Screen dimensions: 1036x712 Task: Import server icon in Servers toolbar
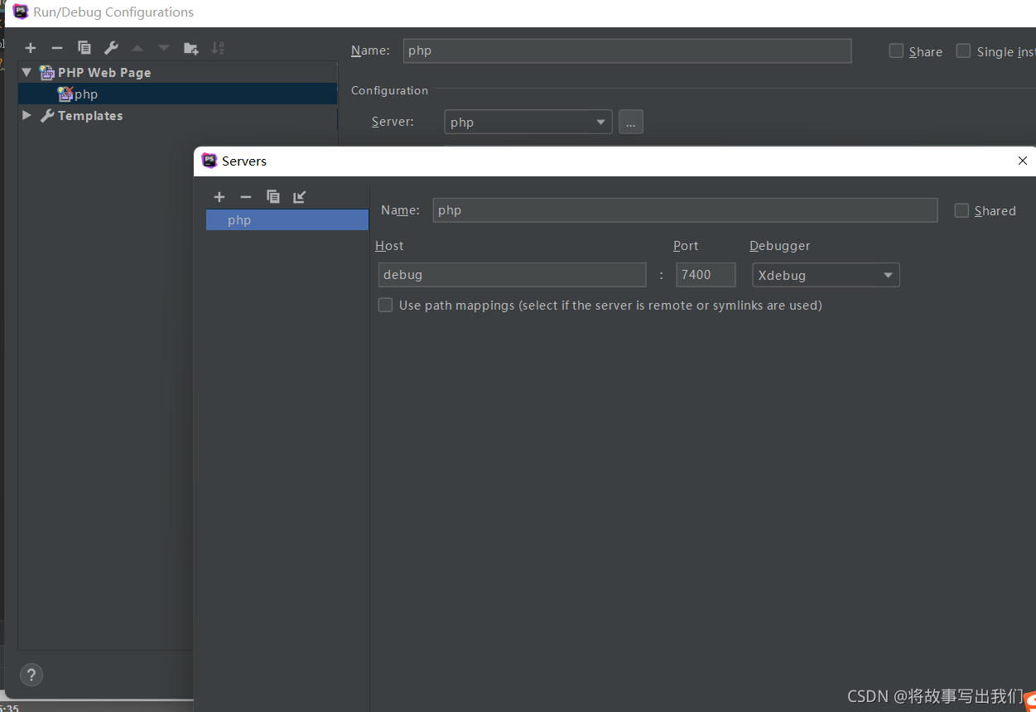coord(300,196)
